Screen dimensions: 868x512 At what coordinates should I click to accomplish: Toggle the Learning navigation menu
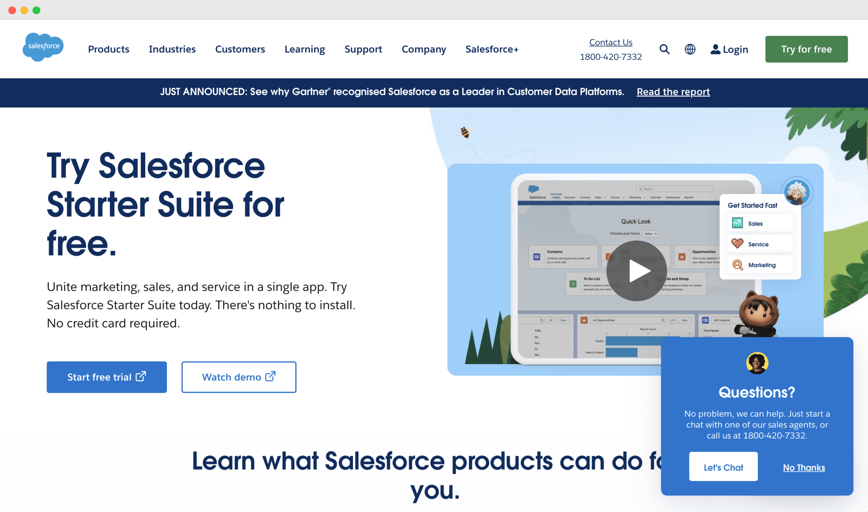coord(304,50)
